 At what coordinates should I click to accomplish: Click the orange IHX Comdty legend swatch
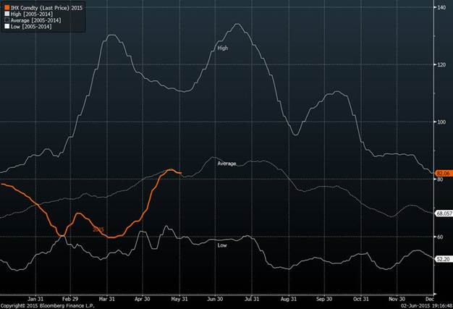click(4, 7)
